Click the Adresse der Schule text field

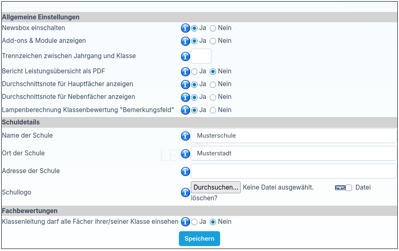pyautogui.click(x=293, y=171)
